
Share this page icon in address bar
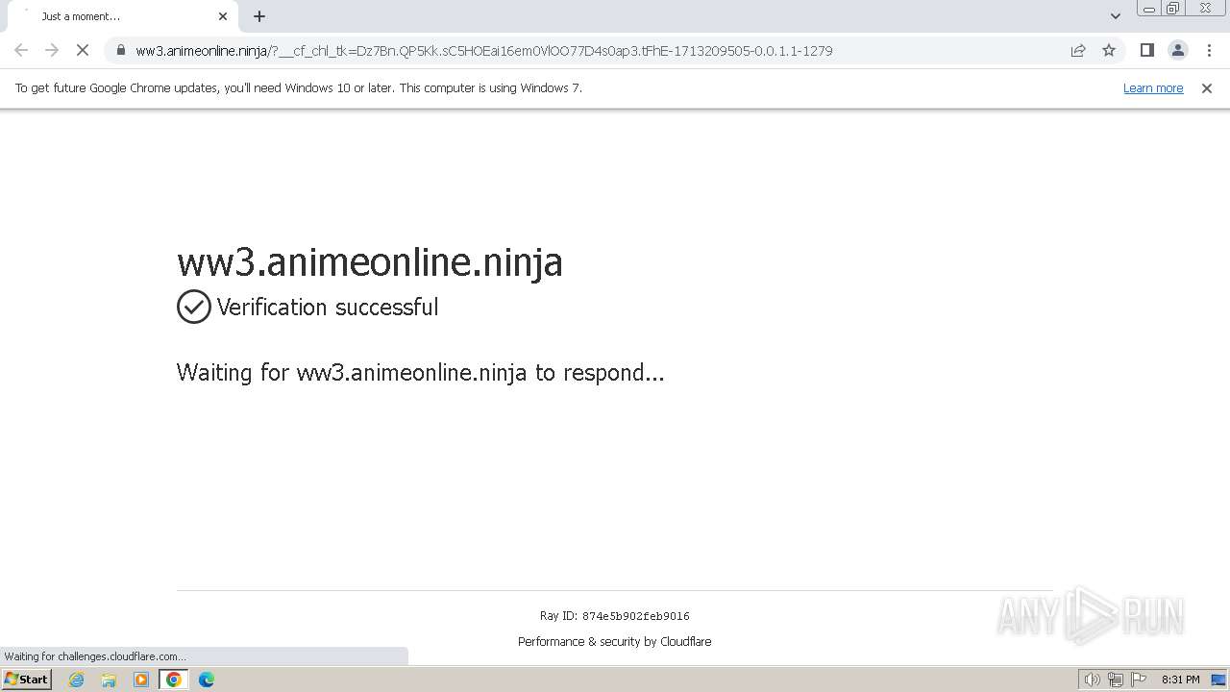pos(1078,50)
